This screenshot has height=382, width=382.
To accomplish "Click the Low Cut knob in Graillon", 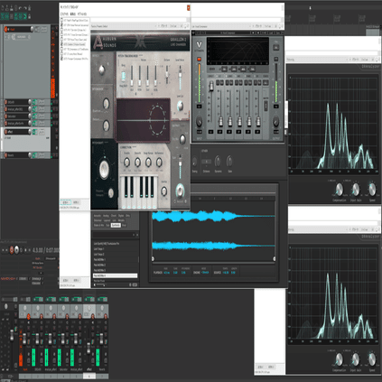I will pyautogui.click(x=180, y=106).
